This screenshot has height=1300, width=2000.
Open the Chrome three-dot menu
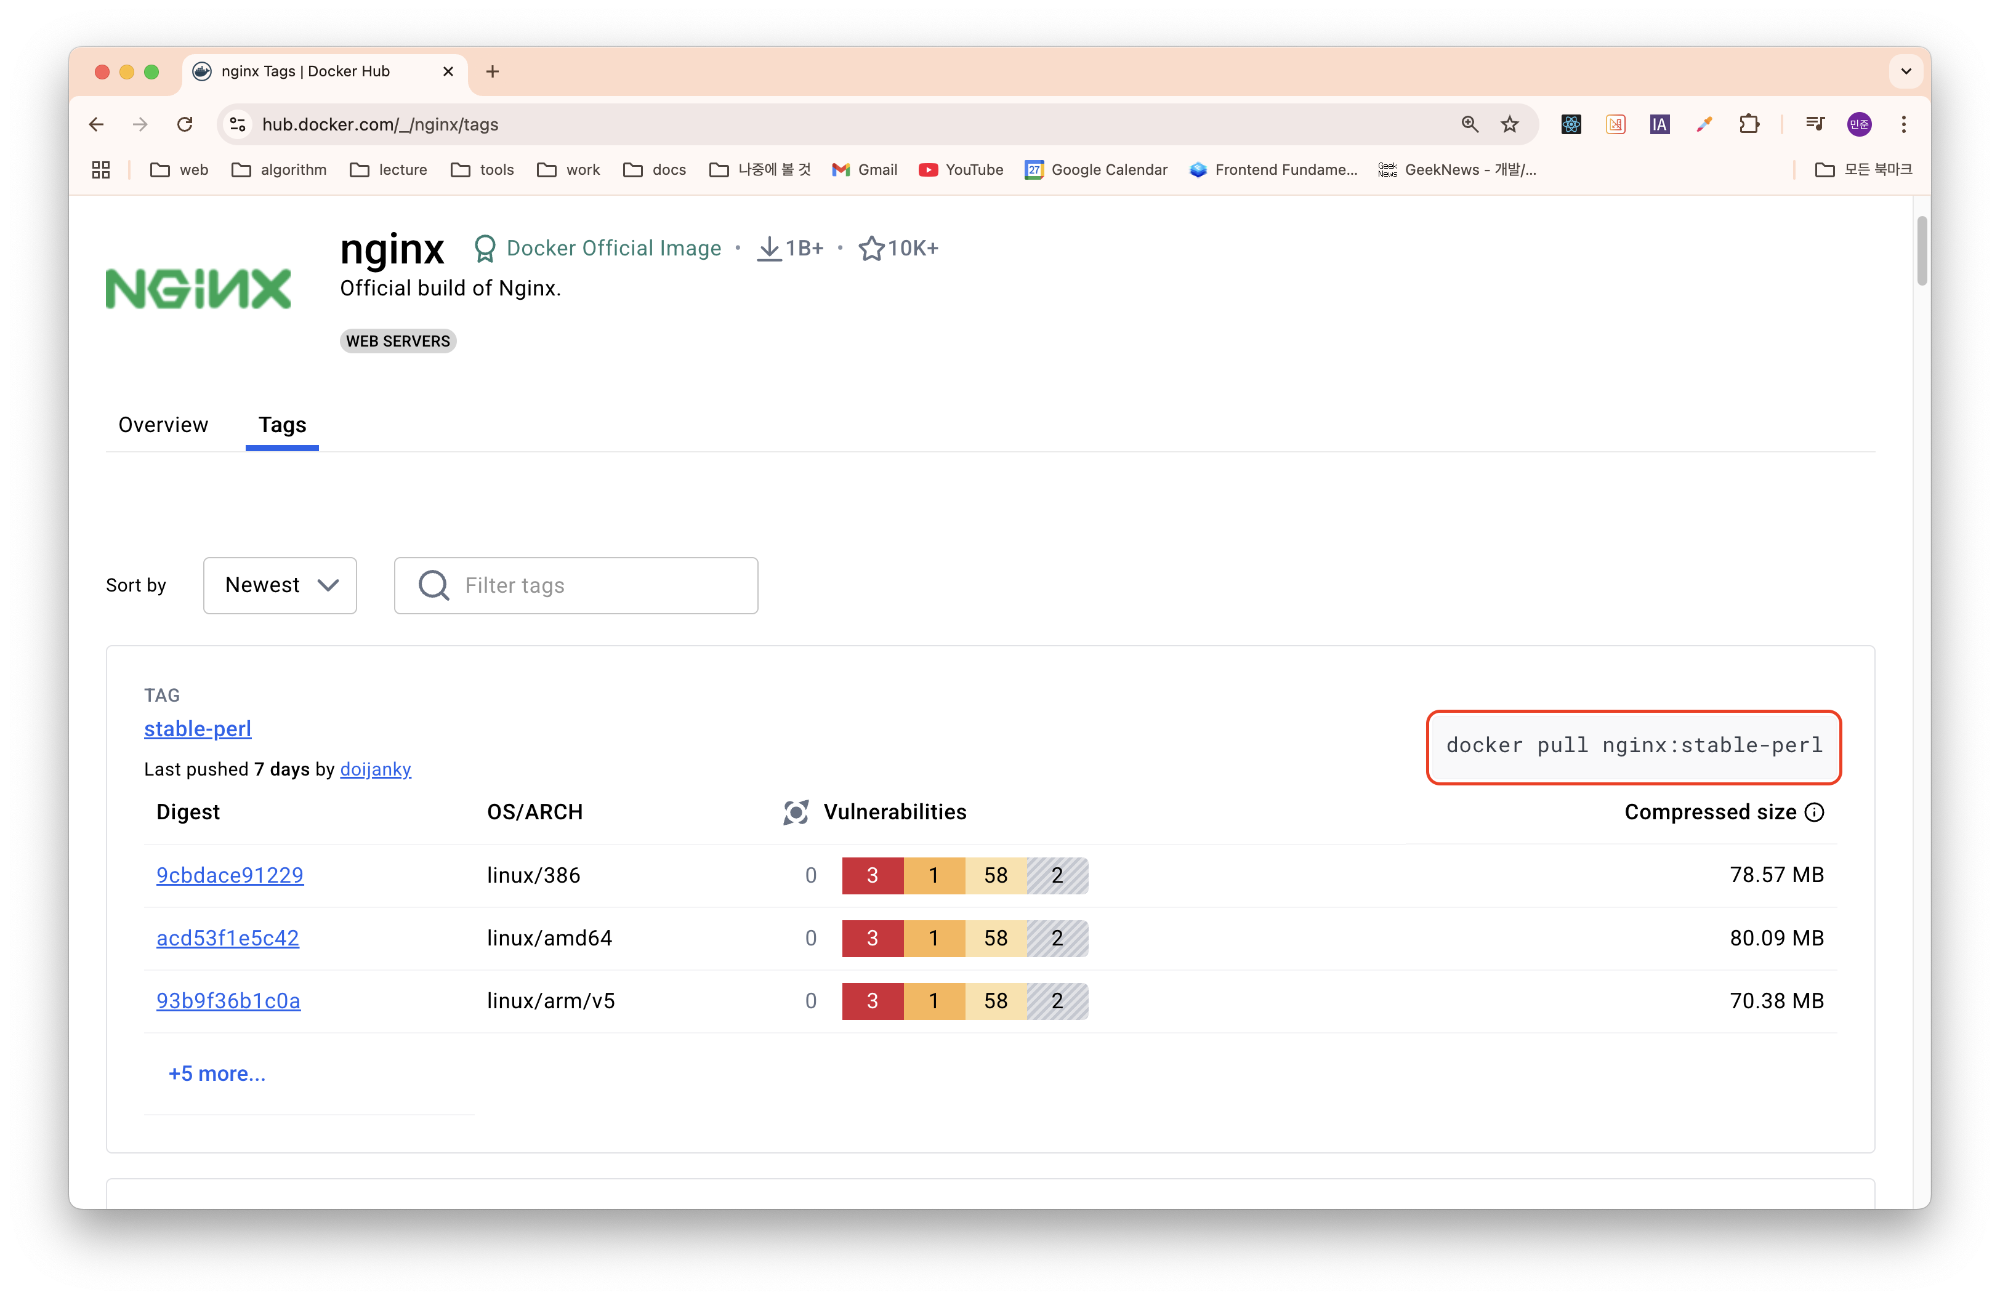[1903, 124]
